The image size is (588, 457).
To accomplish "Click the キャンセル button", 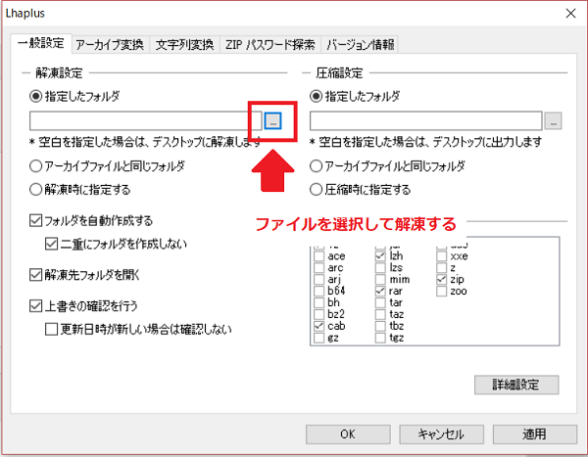I will pos(441,434).
